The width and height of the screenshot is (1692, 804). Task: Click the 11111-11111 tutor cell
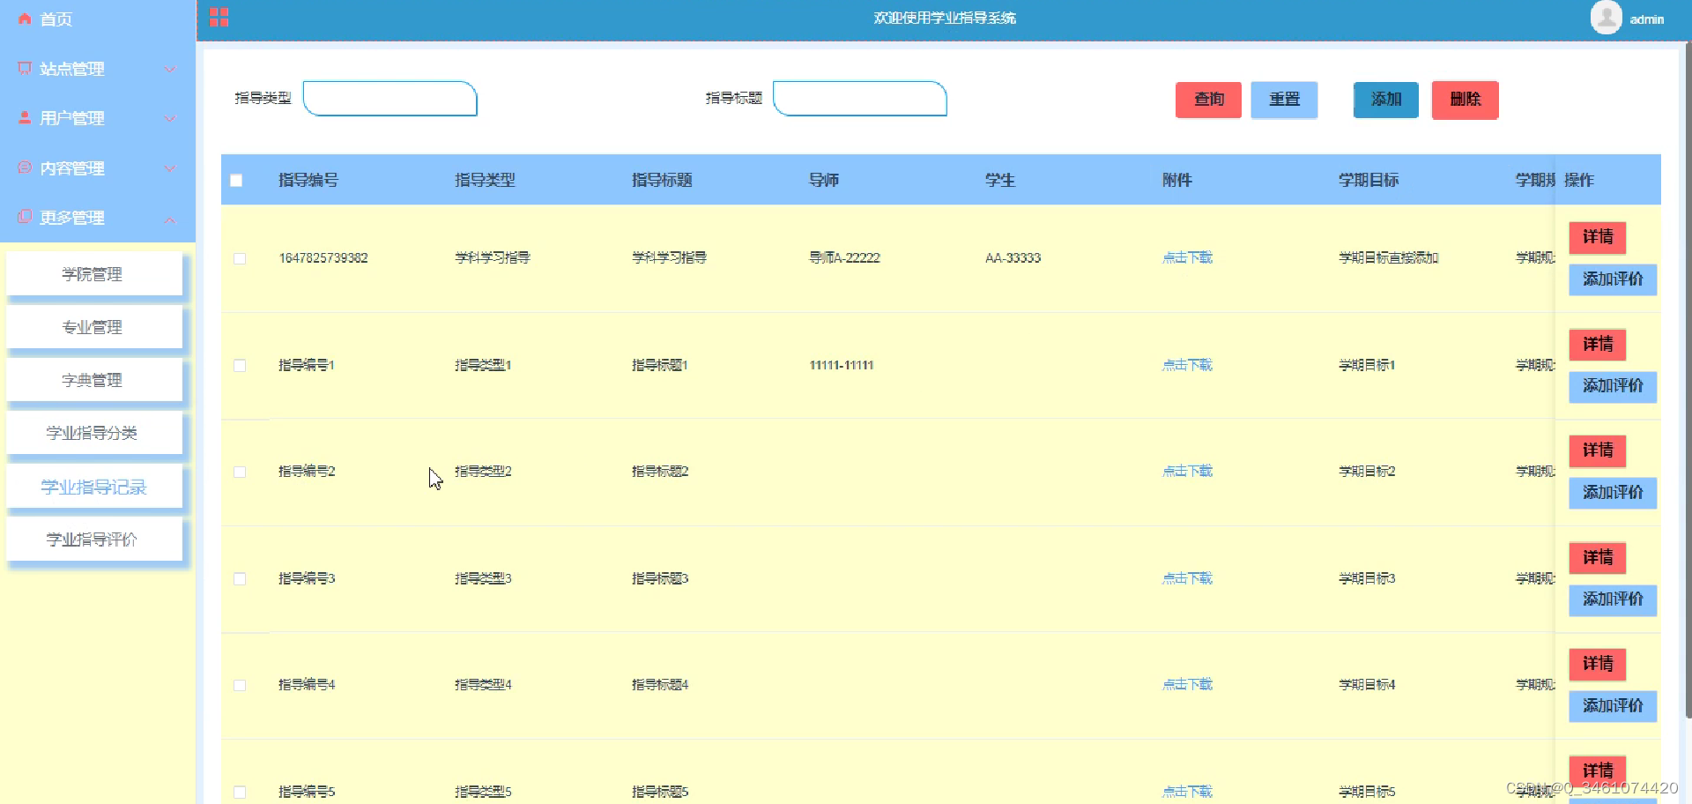click(842, 365)
